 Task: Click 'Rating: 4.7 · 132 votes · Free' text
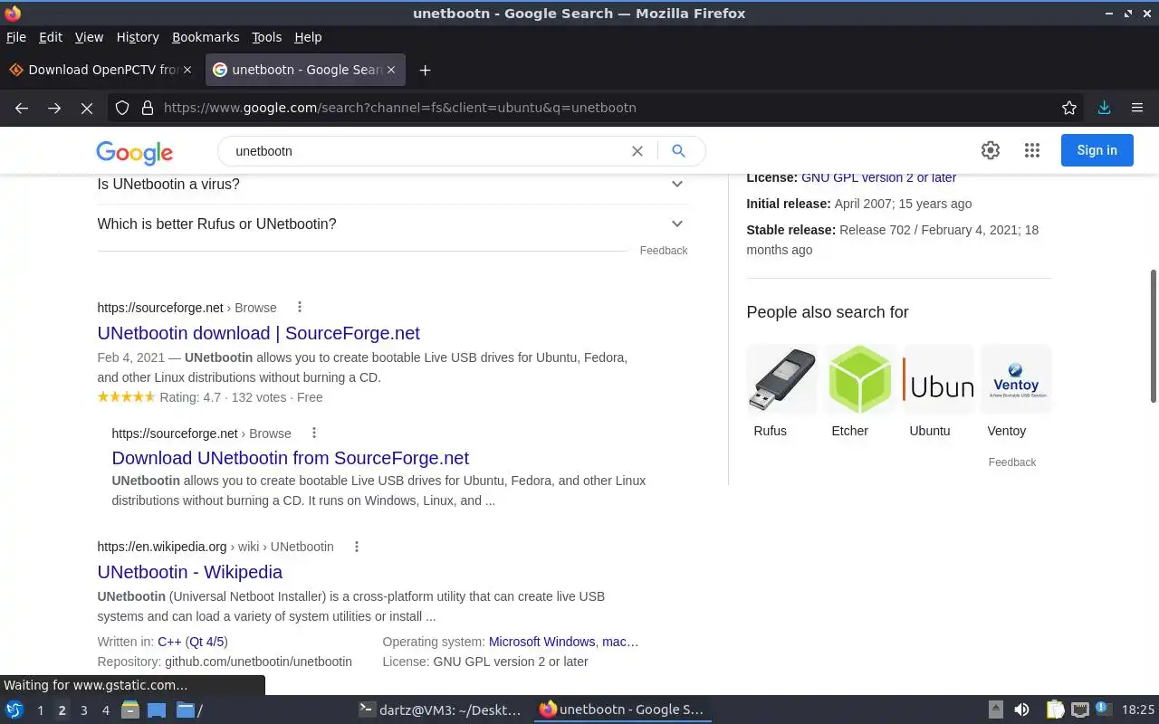(241, 397)
